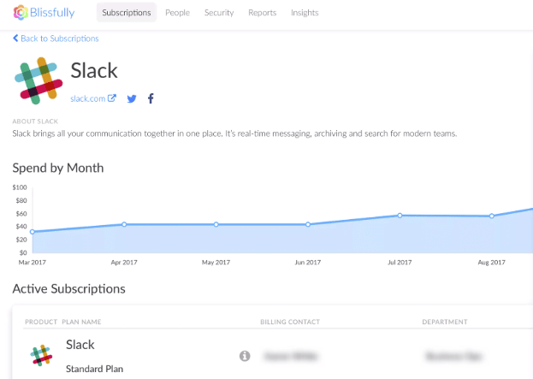Open the Security tab
The image size is (533, 379).
coord(219,13)
